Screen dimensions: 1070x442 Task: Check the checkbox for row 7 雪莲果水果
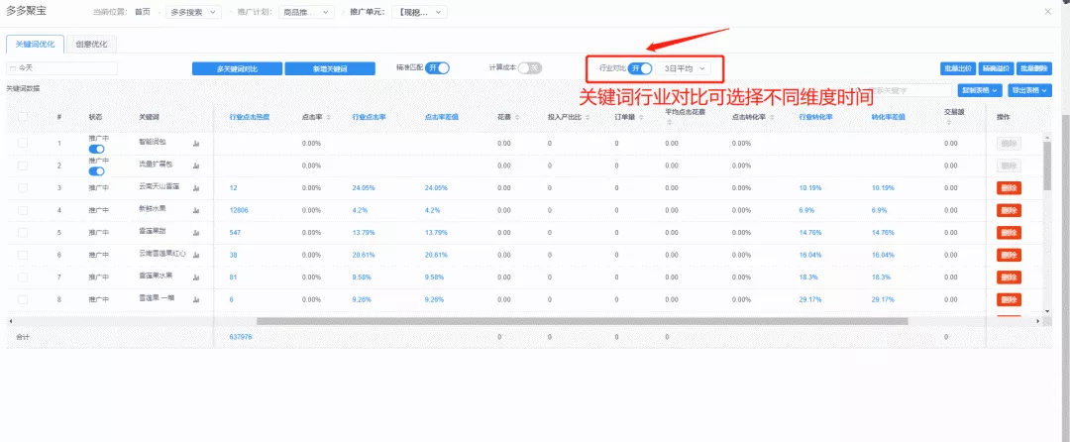pyautogui.click(x=23, y=277)
